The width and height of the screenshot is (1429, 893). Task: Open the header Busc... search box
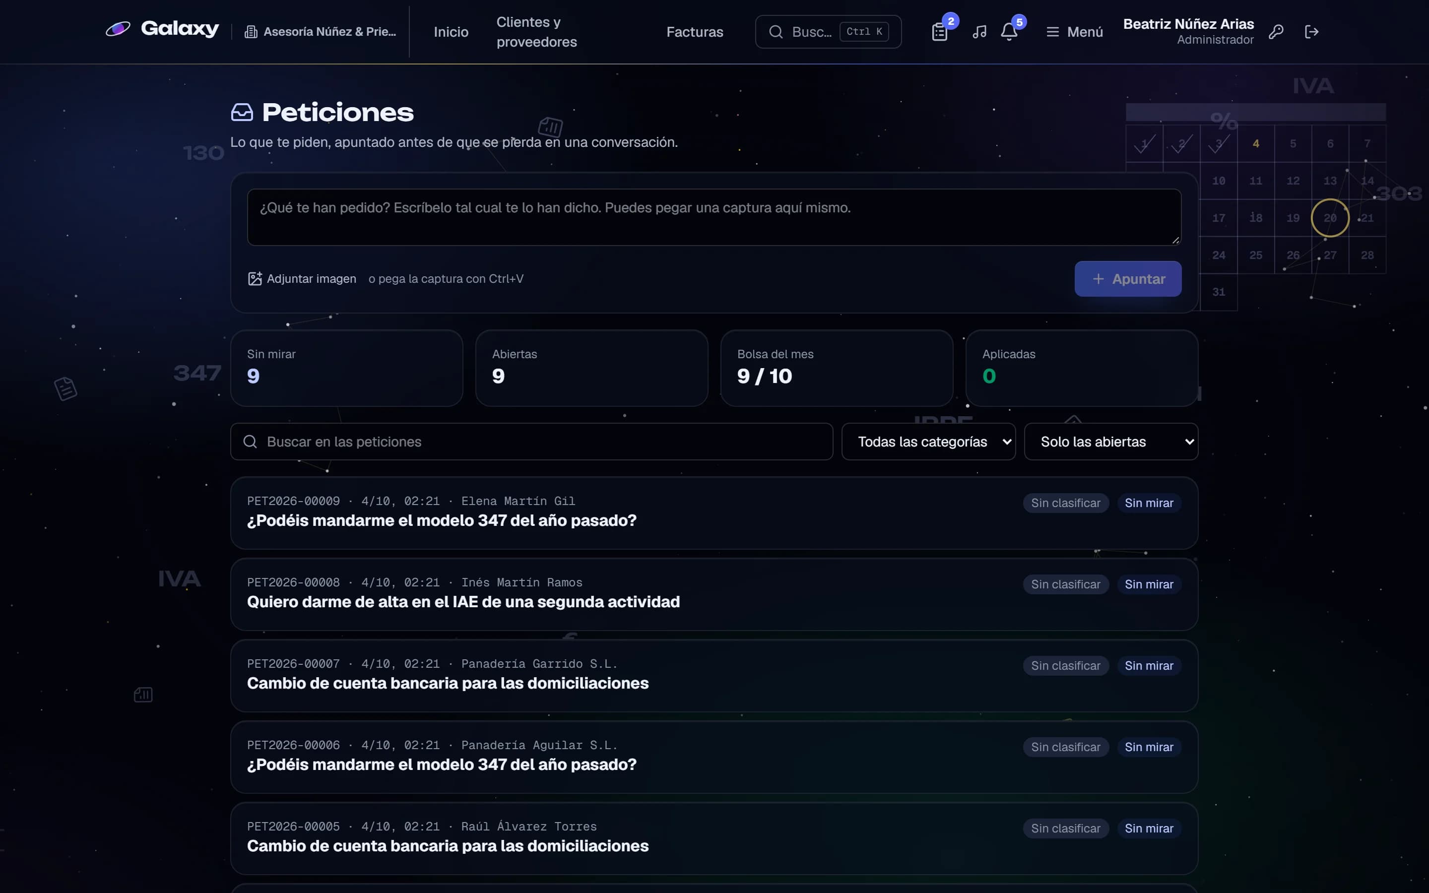828,32
